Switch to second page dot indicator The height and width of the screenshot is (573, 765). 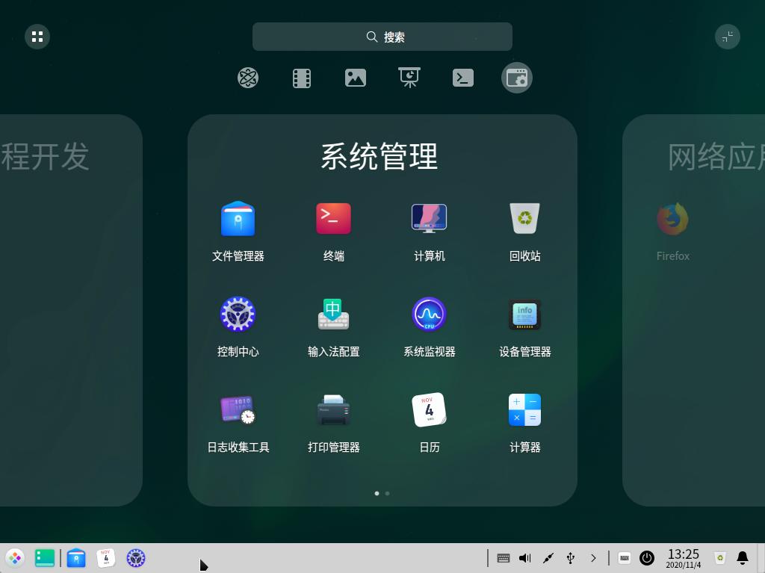(x=387, y=493)
